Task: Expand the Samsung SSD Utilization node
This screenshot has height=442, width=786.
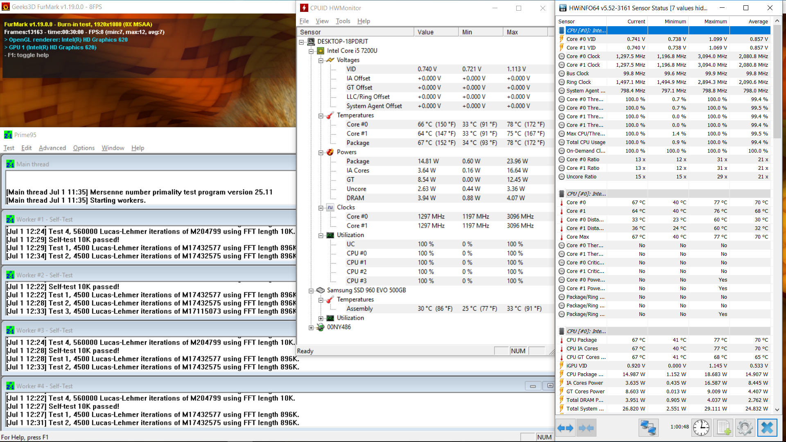Action: tap(321, 318)
